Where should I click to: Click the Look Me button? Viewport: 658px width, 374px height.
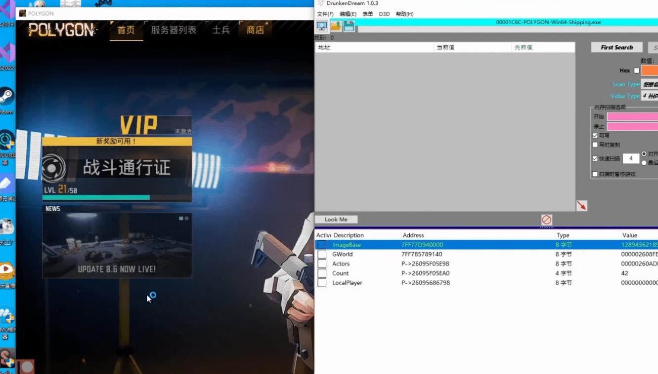pyautogui.click(x=336, y=220)
